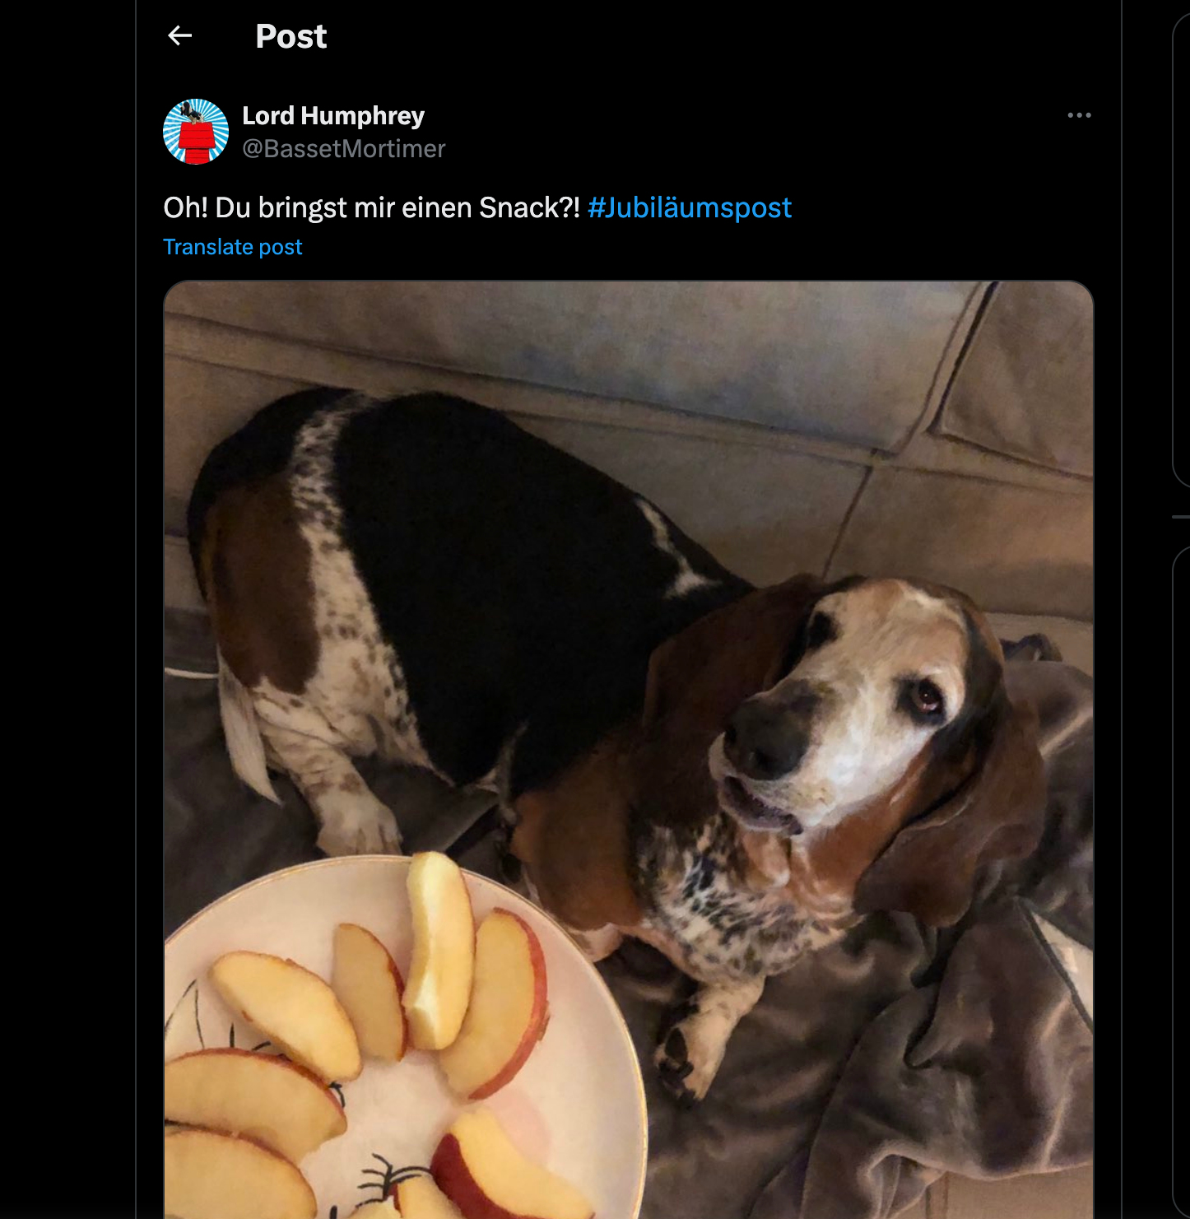Click the word "Snack?!" in the post
Image resolution: width=1190 pixels, height=1219 pixels.
(x=530, y=207)
